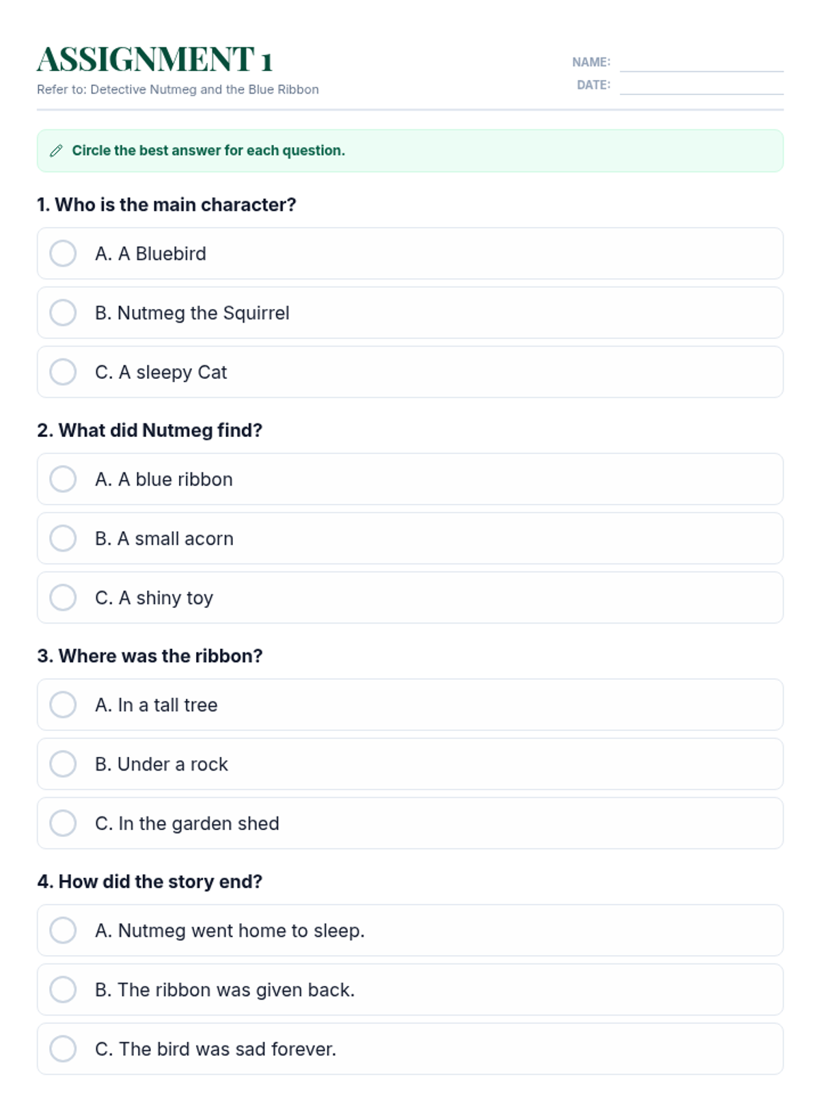Click the pencil icon beside the instructions
The width and height of the screenshot is (820, 1094).
tap(56, 150)
